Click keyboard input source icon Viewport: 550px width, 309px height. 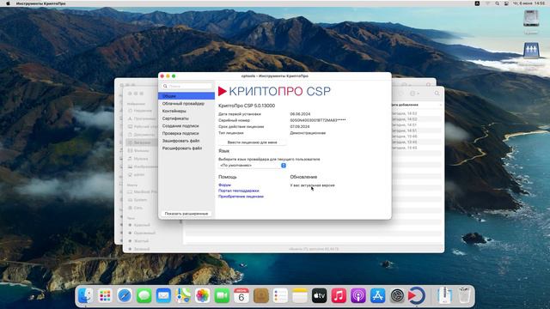point(477,3)
